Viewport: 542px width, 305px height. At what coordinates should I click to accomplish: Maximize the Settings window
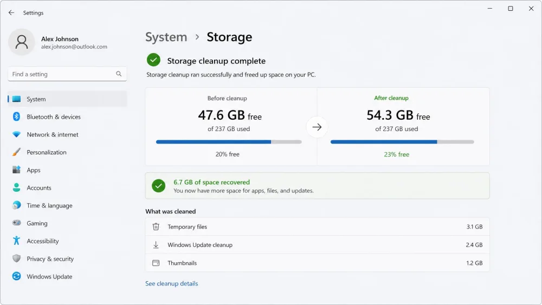tap(510, 8)
